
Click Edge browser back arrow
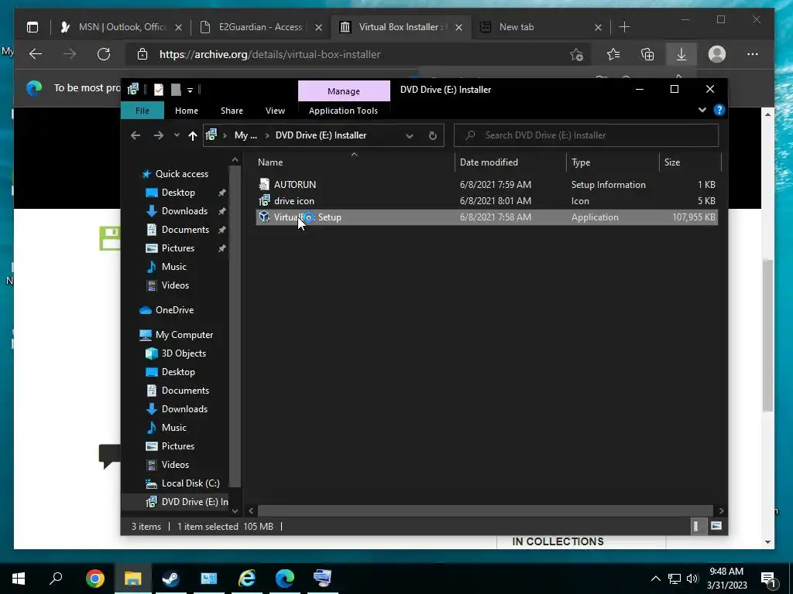(x=36, y=54)
